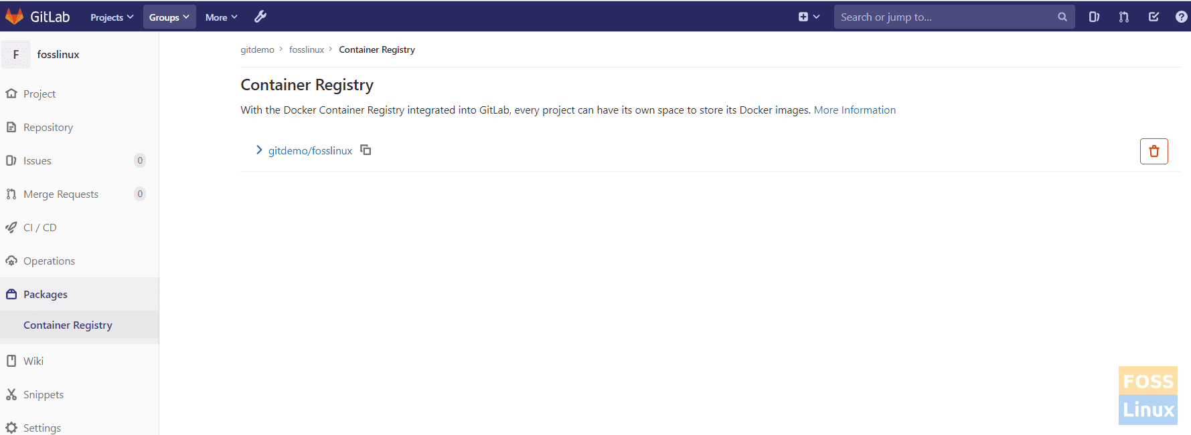
Task: Expand the gitdemo/fosslinux registry row chevron
Action: coord(259,150)
